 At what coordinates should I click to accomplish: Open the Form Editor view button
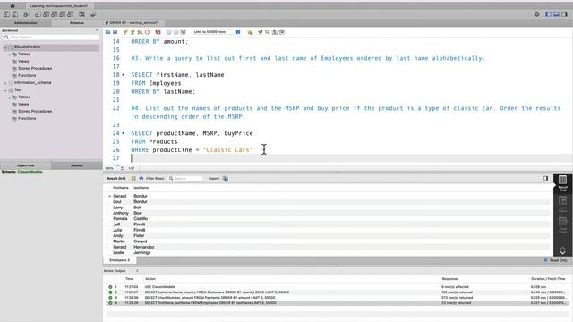(x=563, y=205)
